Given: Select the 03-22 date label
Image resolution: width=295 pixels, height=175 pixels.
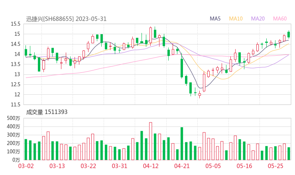Looking at the screenshot, I should coord(88,166).
